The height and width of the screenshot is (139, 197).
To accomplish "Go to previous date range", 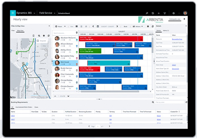I will point(93,26).
